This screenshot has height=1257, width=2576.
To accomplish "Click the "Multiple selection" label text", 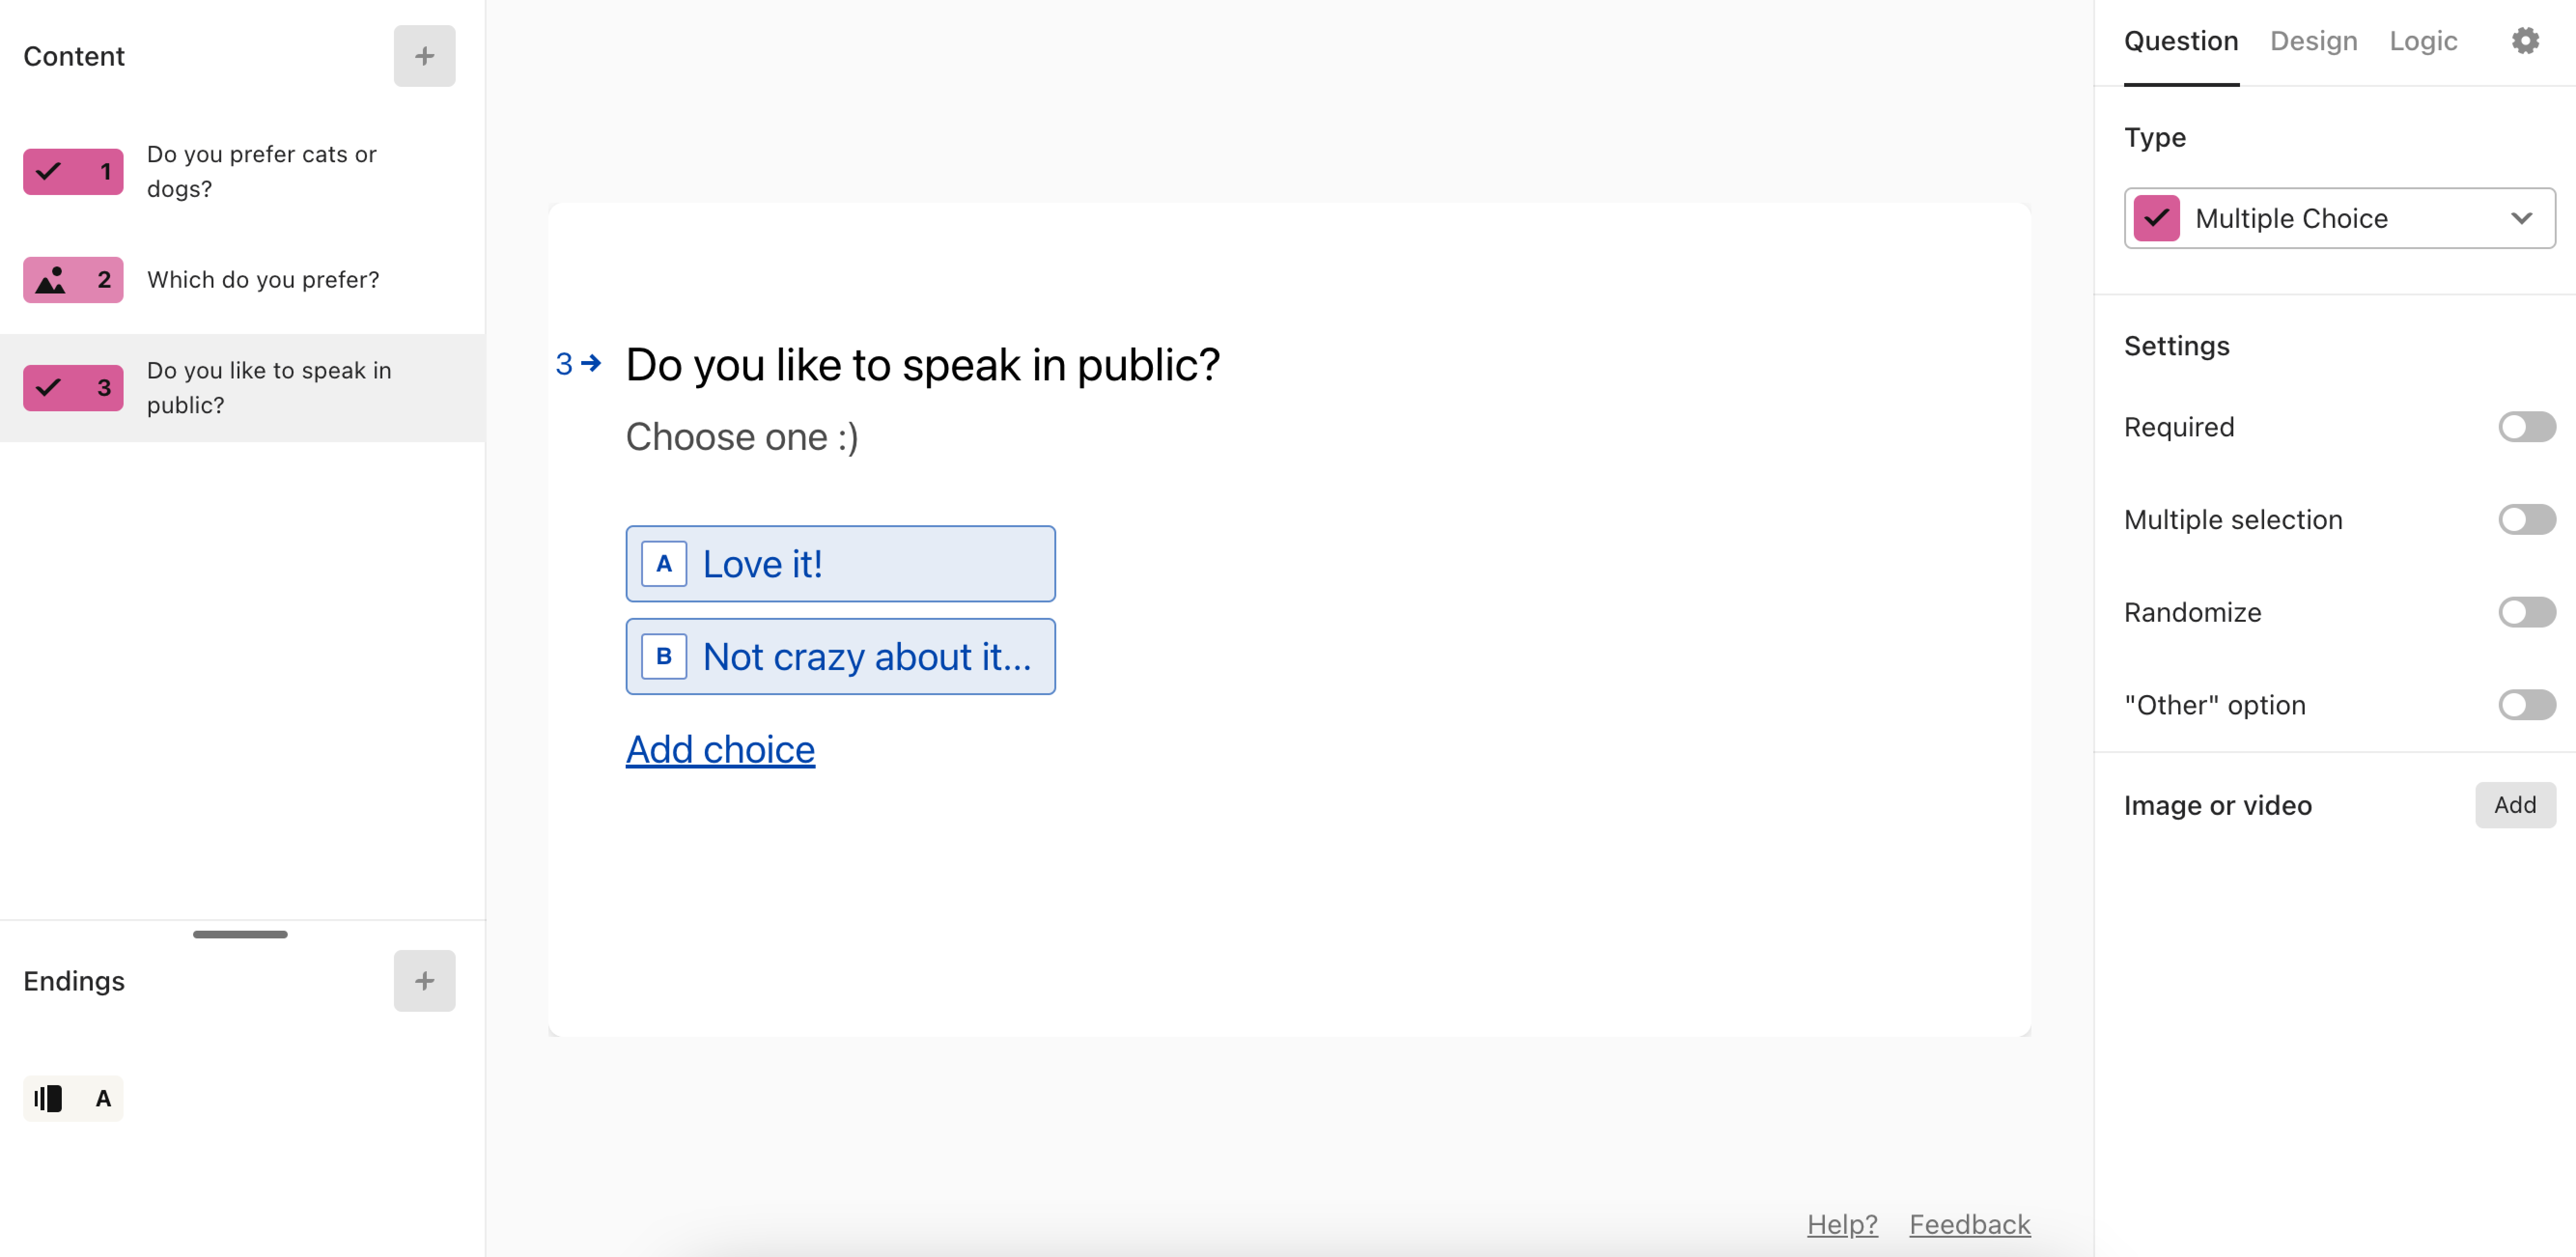I will click(2233, 520).
